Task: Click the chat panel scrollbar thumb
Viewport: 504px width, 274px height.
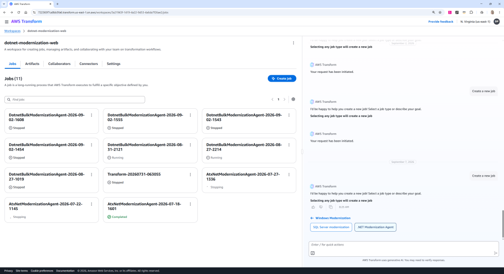Action: 503,225
